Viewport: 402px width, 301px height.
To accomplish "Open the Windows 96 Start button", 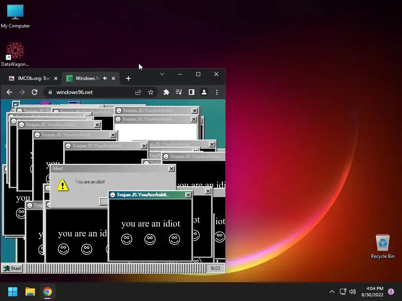I will tap(12, 268).
